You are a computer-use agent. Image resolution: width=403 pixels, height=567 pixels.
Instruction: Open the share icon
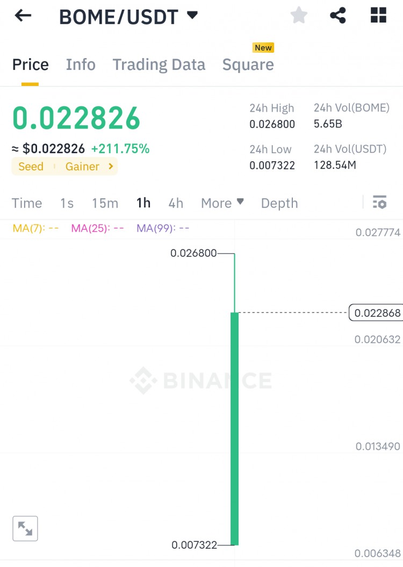[x=338, y=16]
